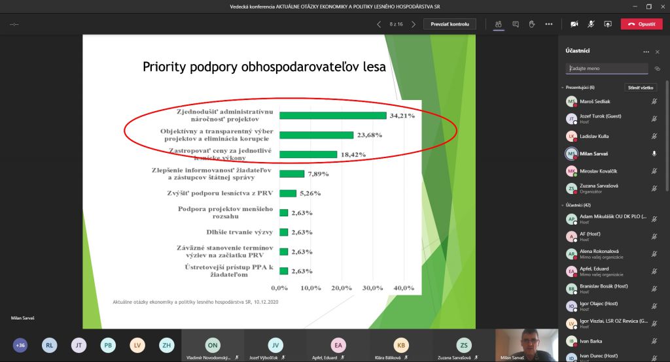Click the Prevziať kontrolu button
Image resolution: width=670 pixels, height=362 pixels.
pos(450,24)
